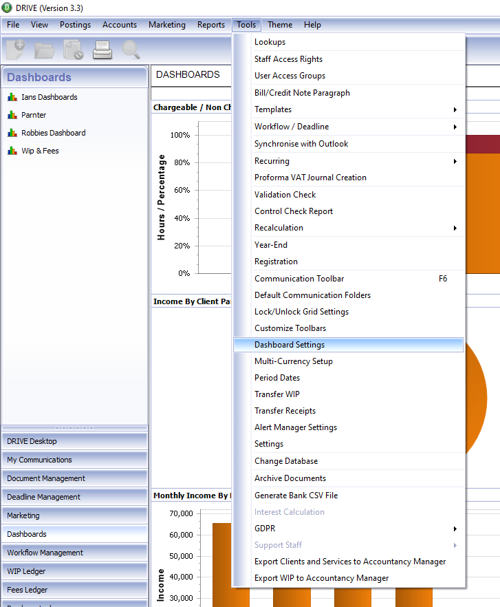Click the Parnter chart icon
The height and width of the screenshot is (607, 500).
(x=12, y=115)
